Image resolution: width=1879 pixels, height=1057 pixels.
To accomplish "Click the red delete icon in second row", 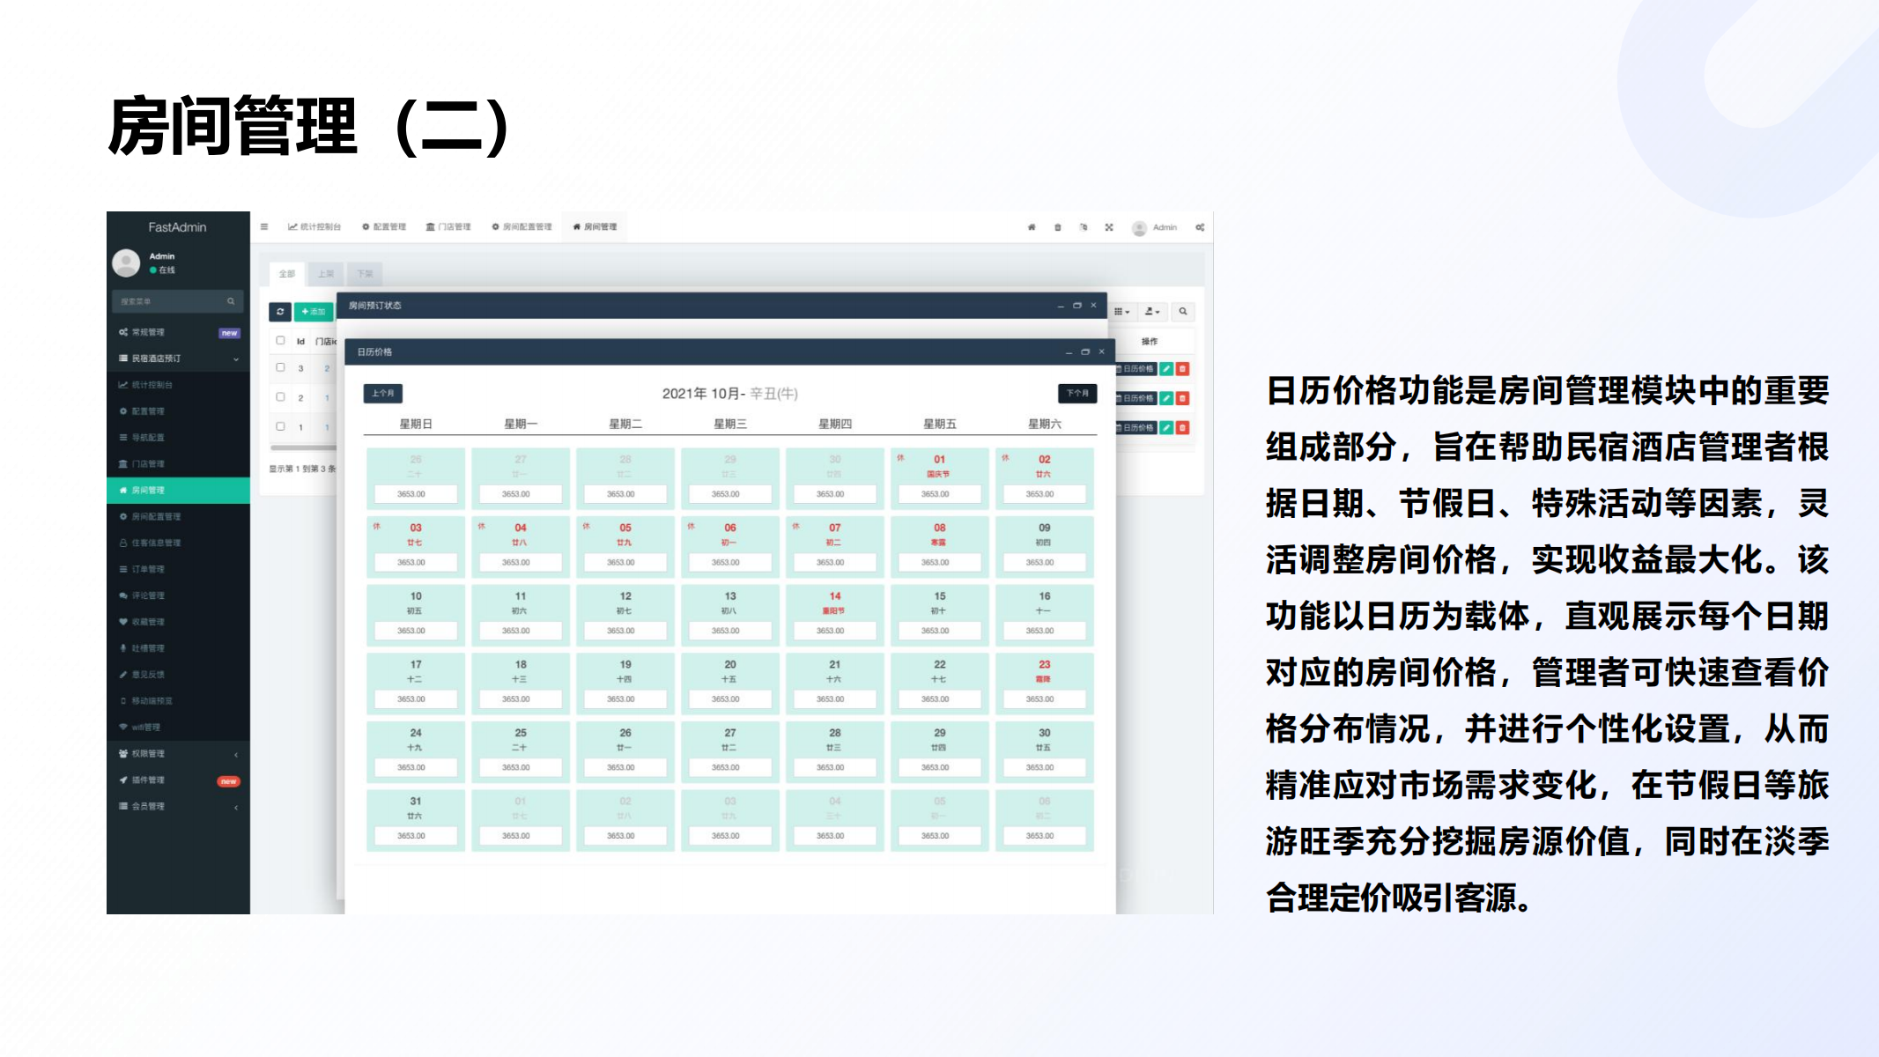I will tap(1183, 398).
